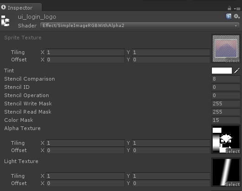This screenshot has width=242, height=191.
Task: Edit Sprite Texture Tiling X field
Action: click(85, 52)
